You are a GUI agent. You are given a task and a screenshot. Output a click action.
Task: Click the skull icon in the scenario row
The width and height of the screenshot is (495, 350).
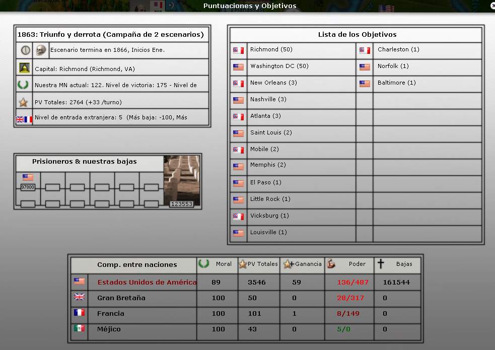[41, 50]
